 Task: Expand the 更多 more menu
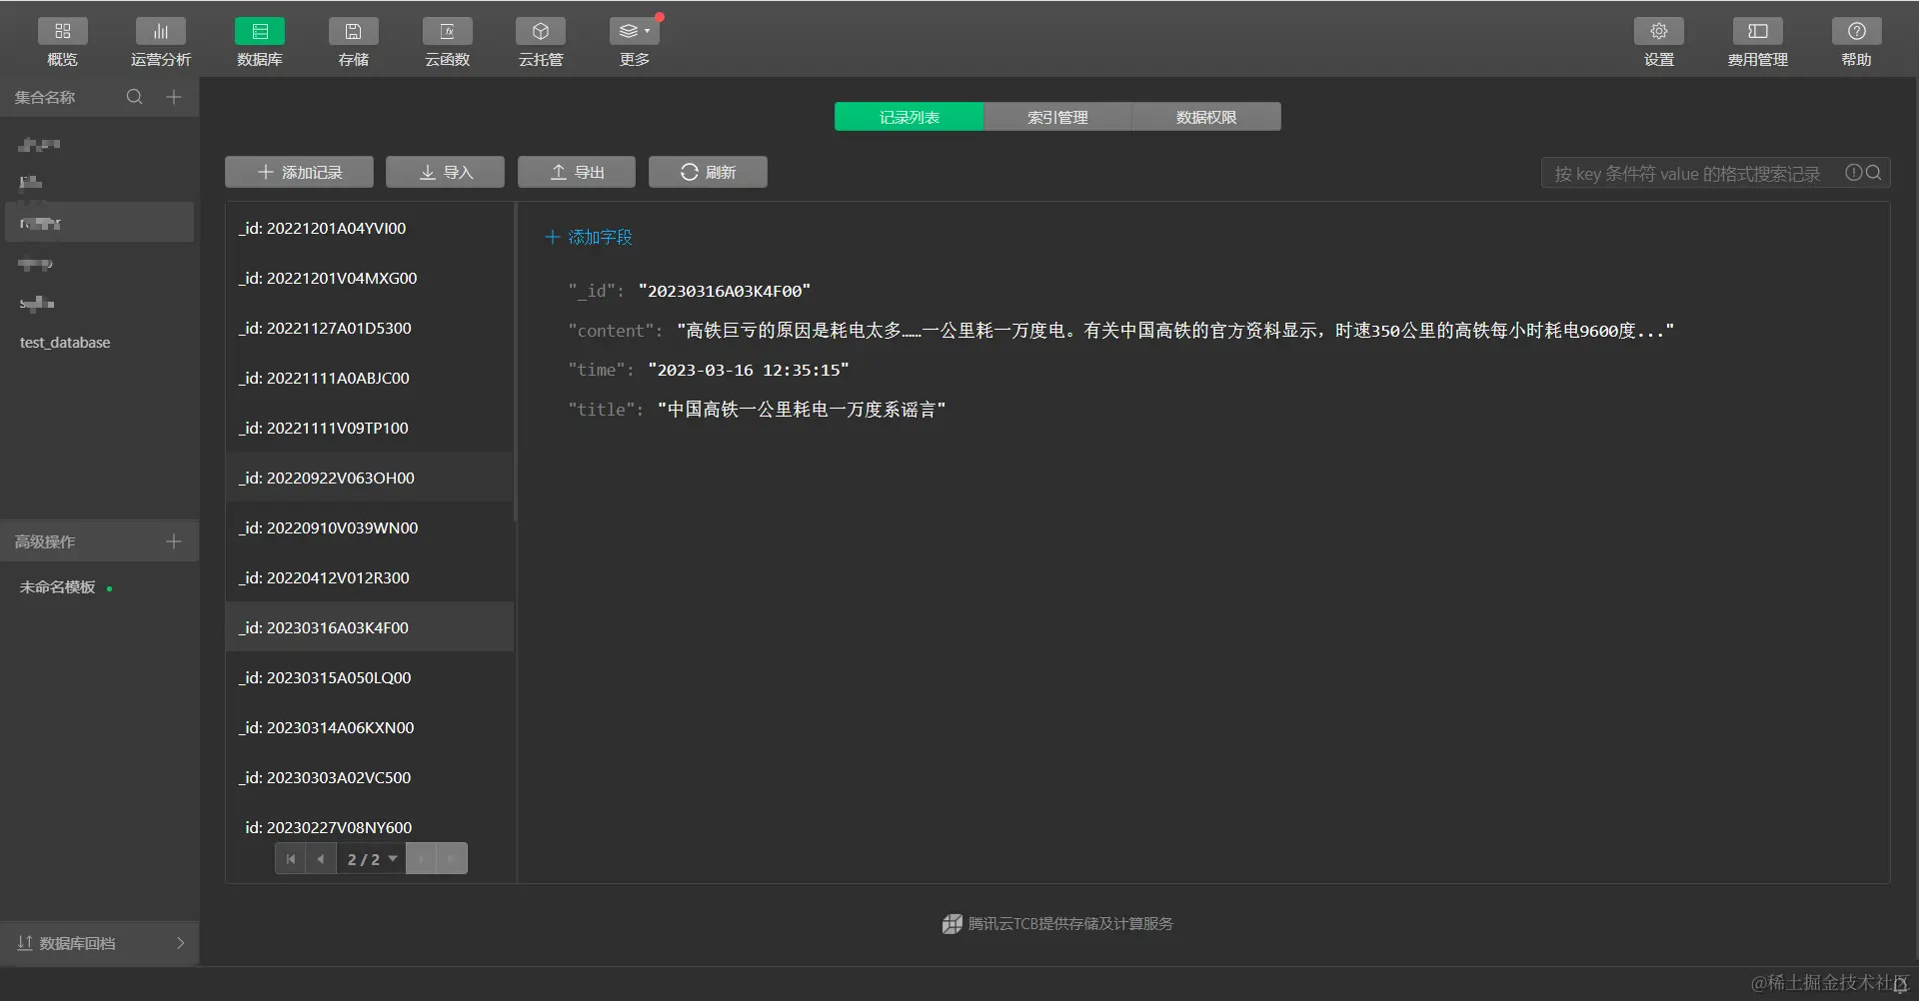tap(635, 42)
